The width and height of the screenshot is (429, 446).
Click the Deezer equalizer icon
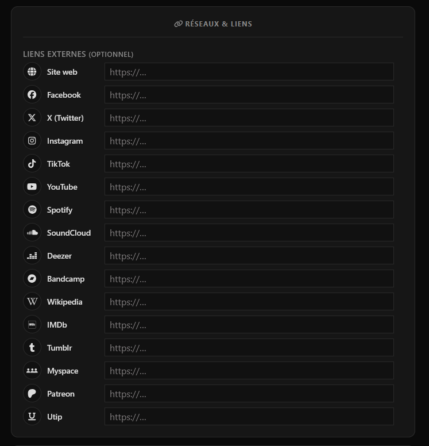tap(32, 256)
